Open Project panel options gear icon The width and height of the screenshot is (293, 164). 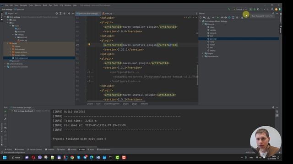(69, 13)
